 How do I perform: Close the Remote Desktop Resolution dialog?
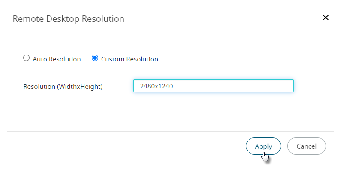click(x=326, y=18)
